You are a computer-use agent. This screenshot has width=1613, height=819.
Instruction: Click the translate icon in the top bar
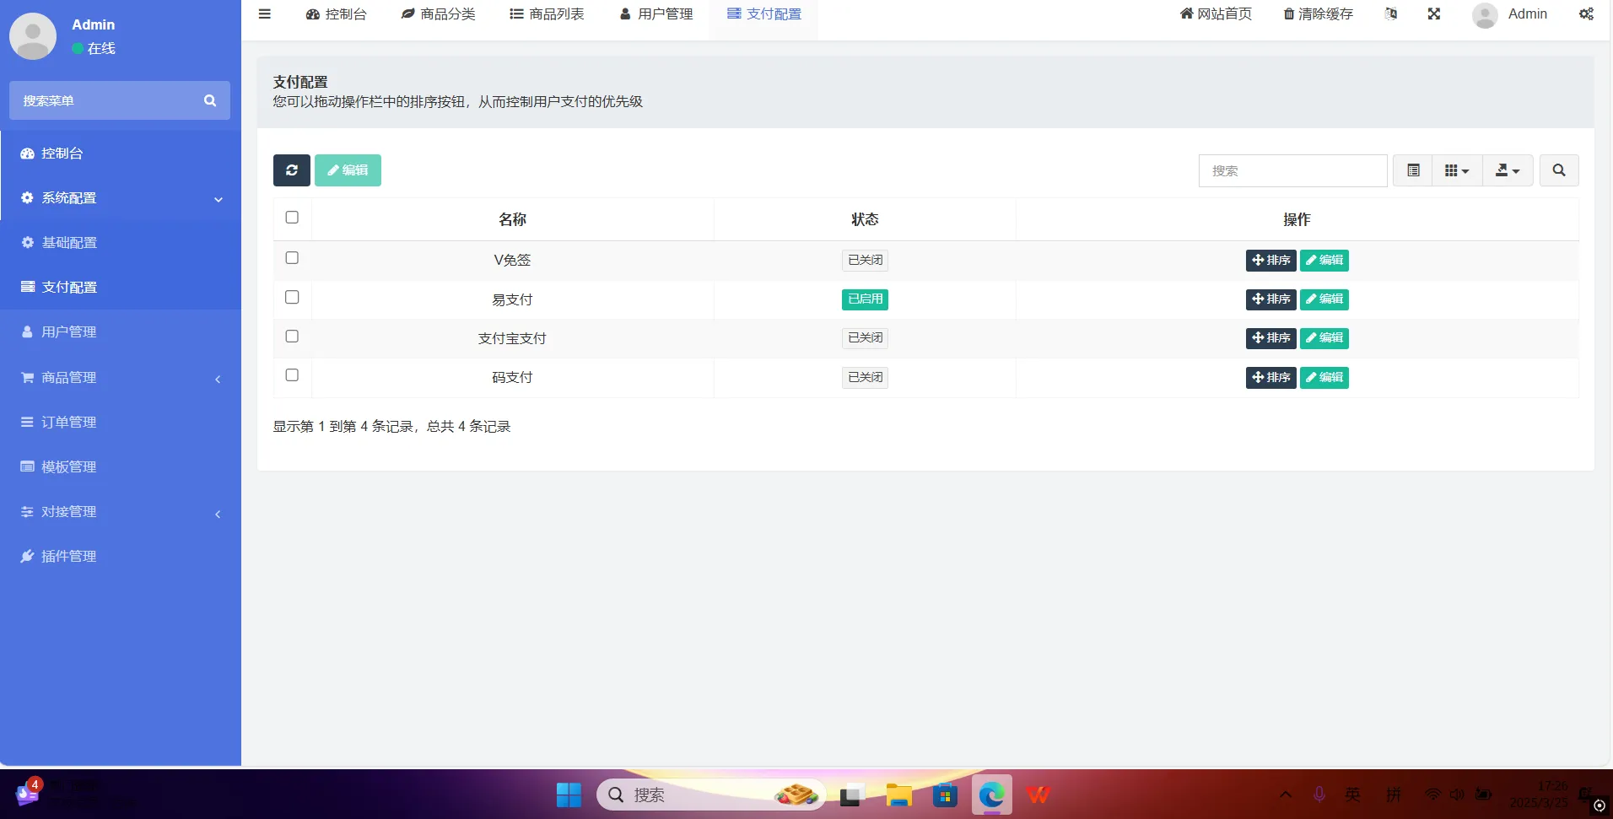pos(1390,13)
